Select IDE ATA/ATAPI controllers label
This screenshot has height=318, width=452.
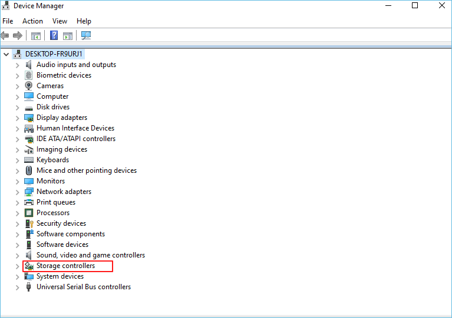click(76, 139)
